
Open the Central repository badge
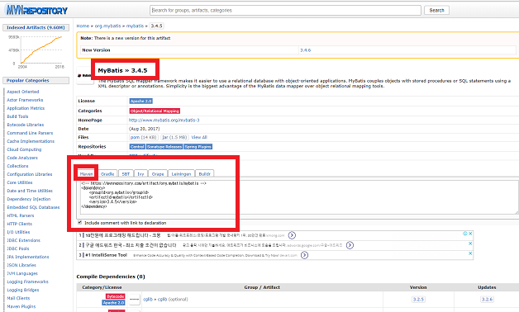[x=137, y=147]
